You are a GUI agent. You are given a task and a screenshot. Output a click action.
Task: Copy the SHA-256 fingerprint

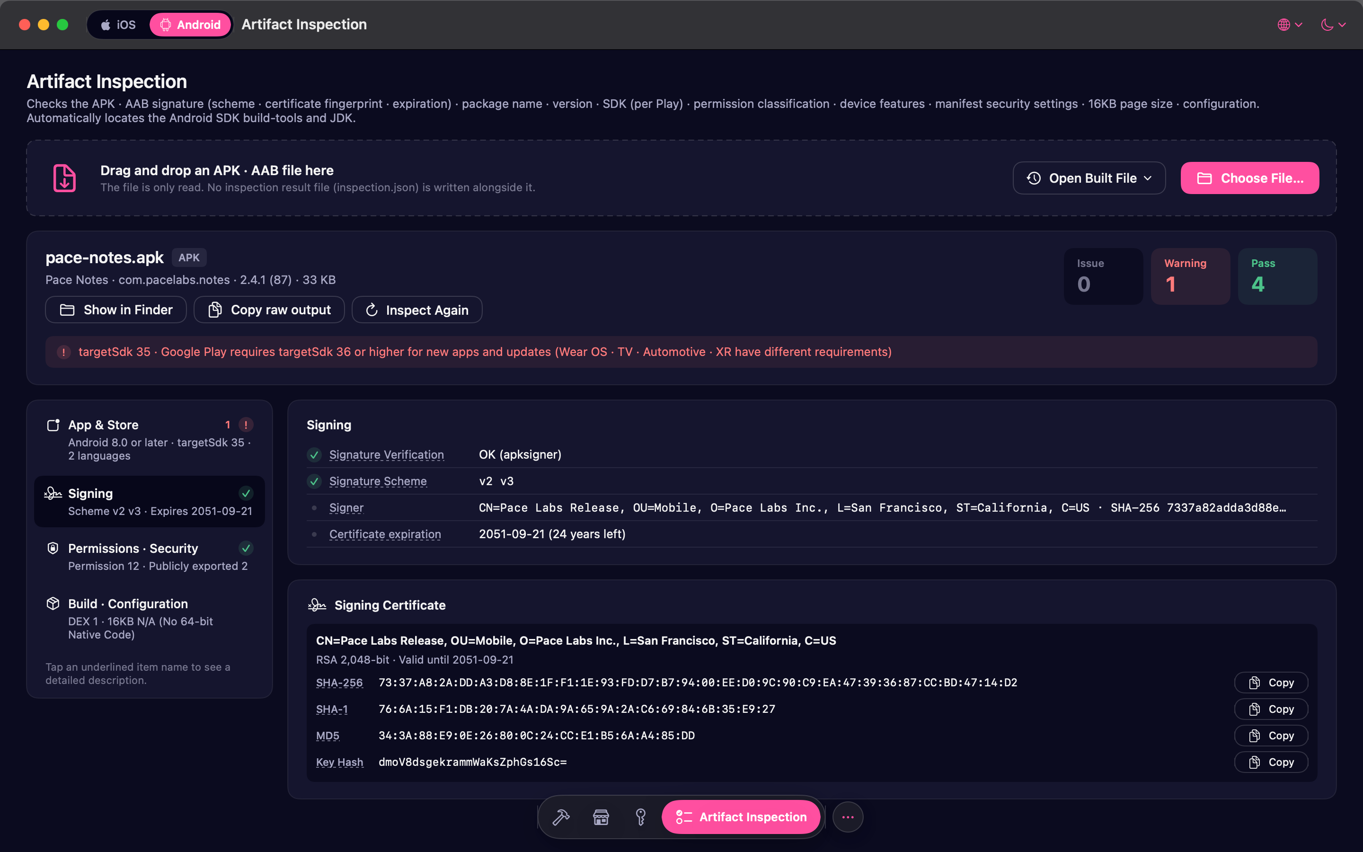(1271, 683)
